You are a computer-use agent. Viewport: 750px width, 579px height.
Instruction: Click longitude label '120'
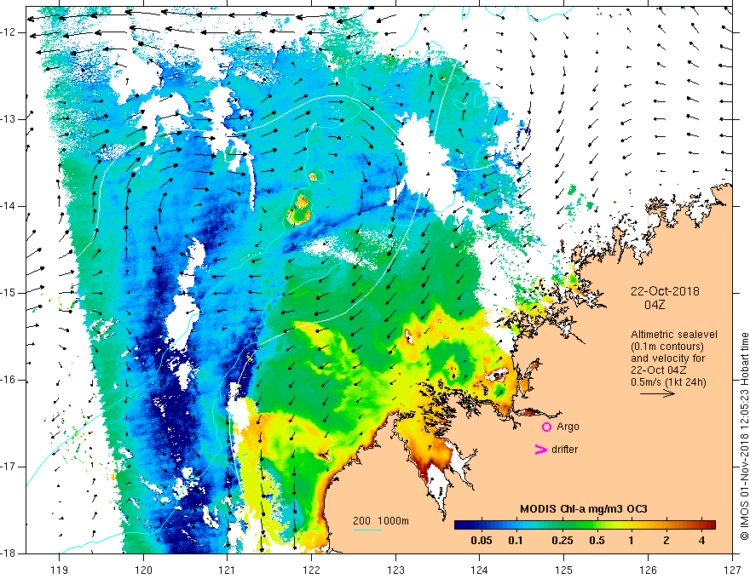pos(143,570)
